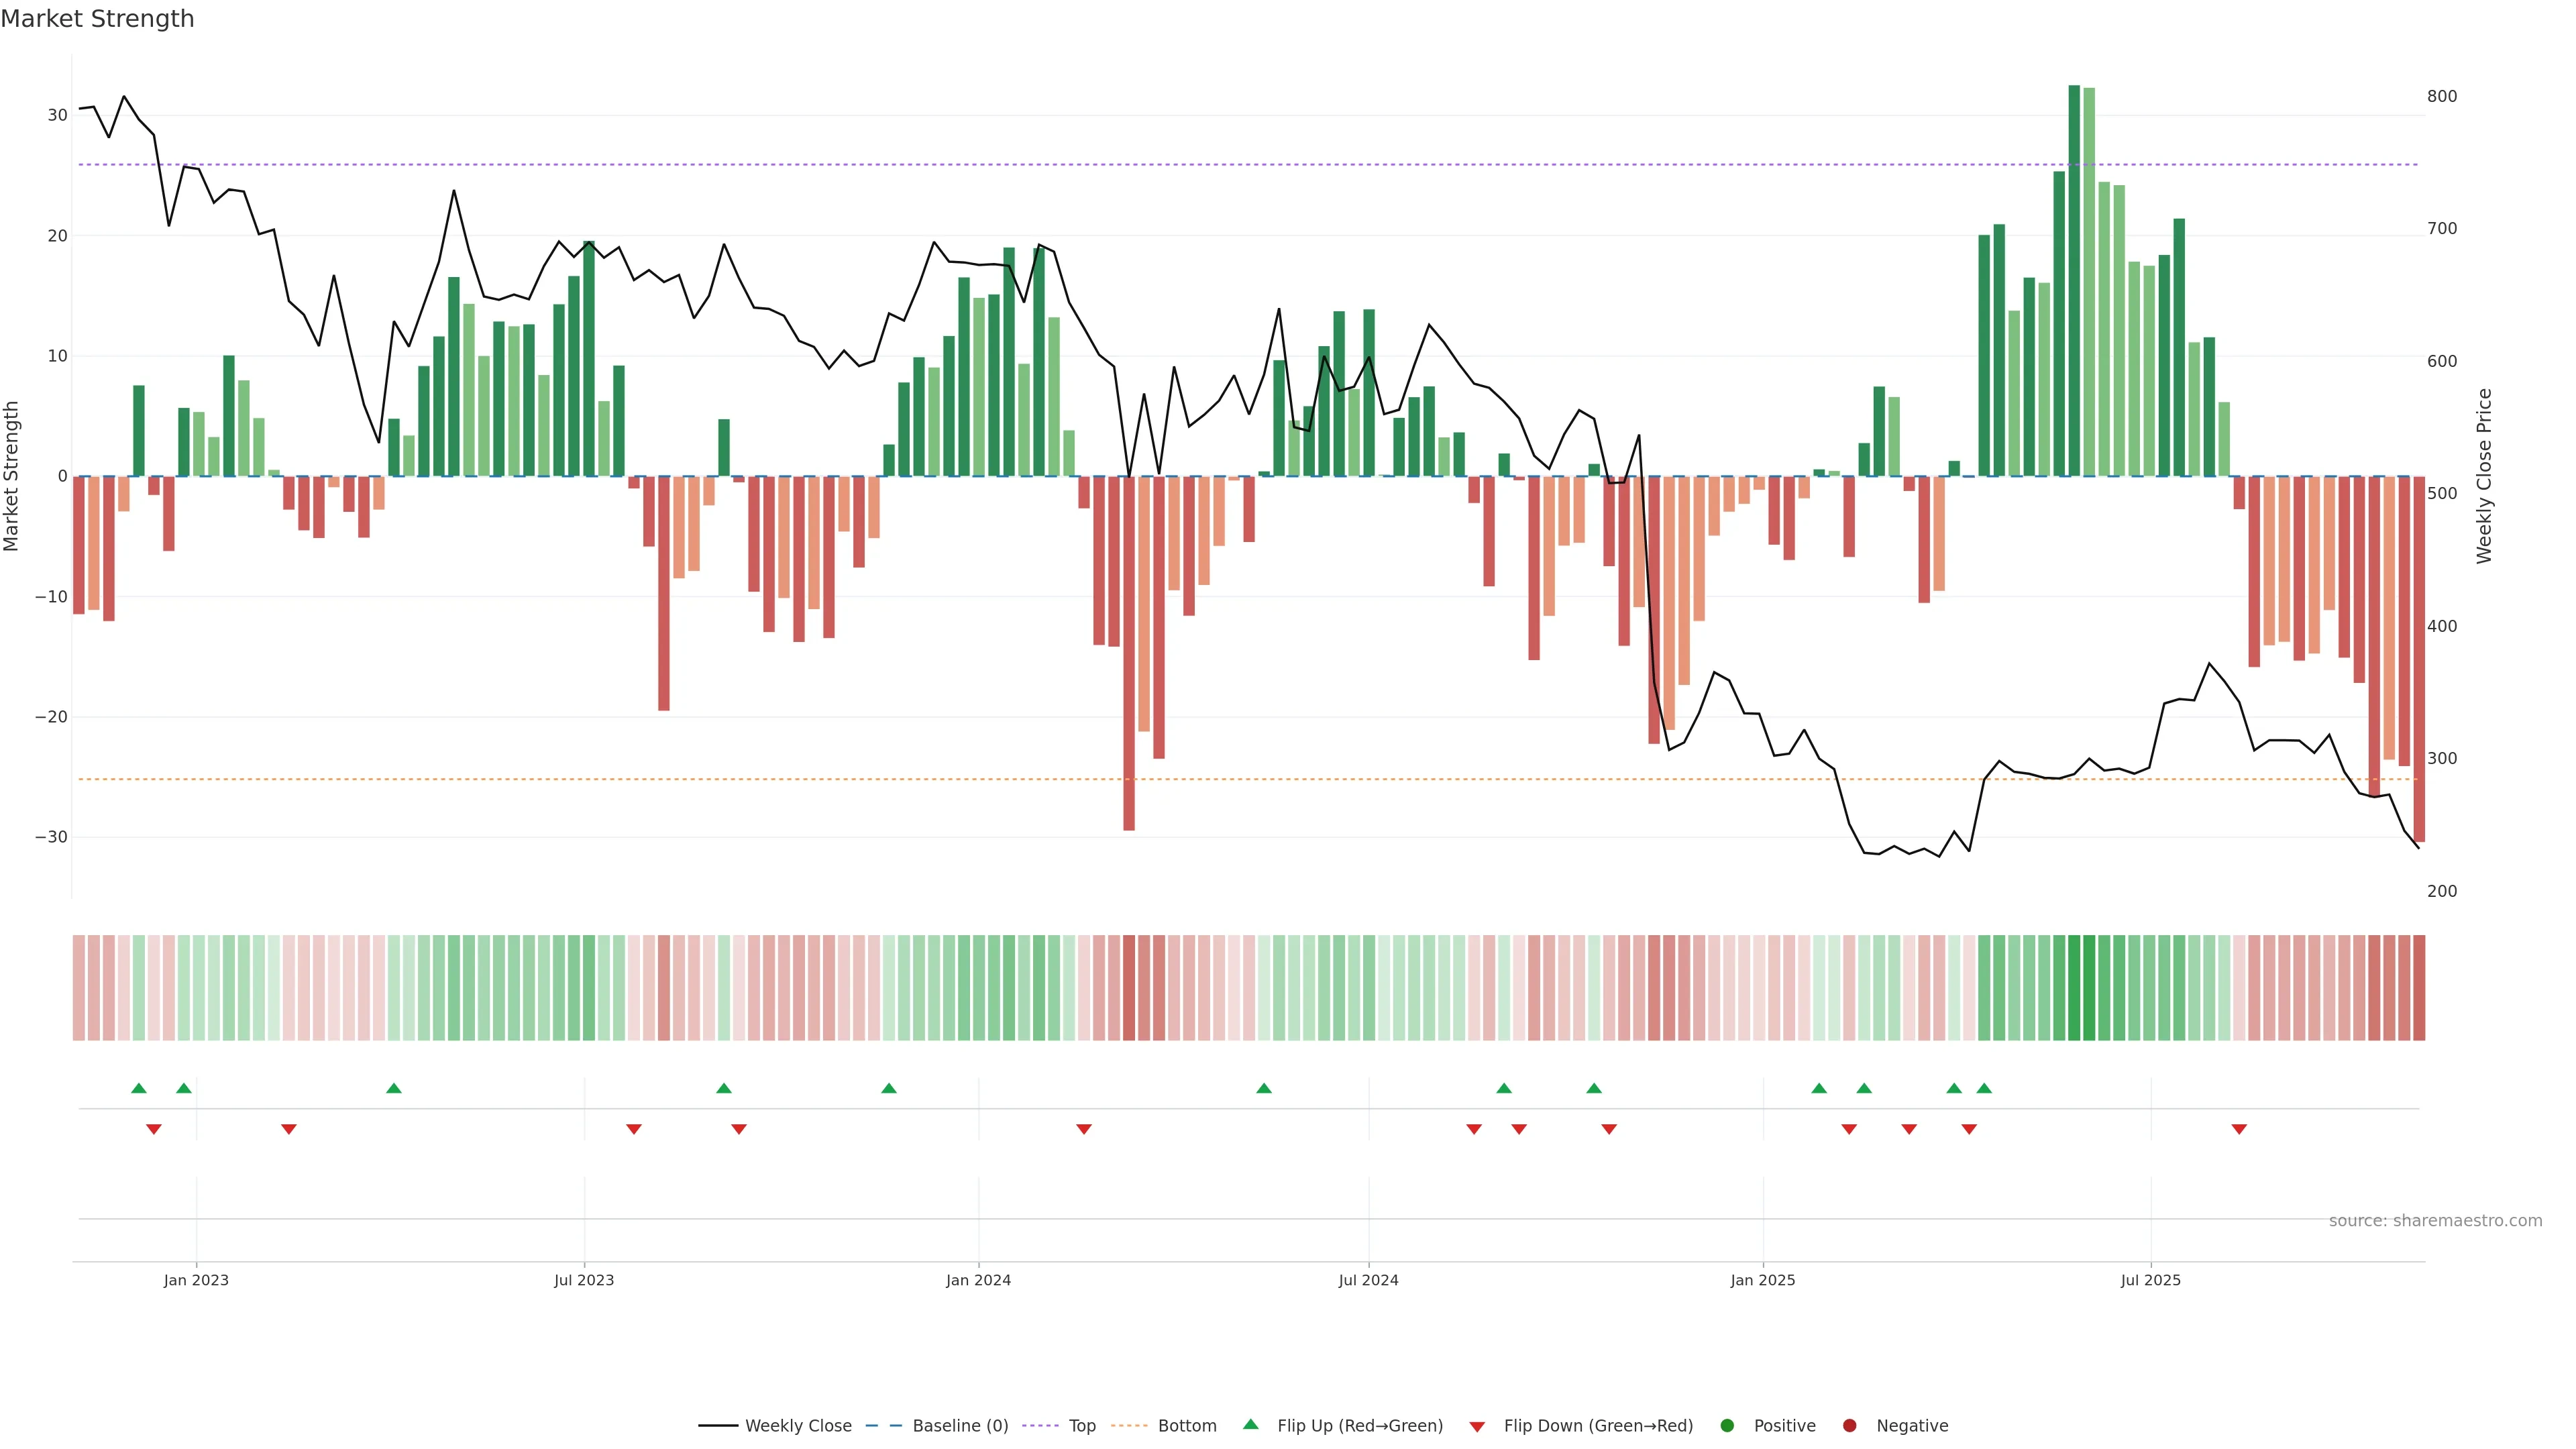Click the tallest green bar near 32

(x=2074, y=280)
